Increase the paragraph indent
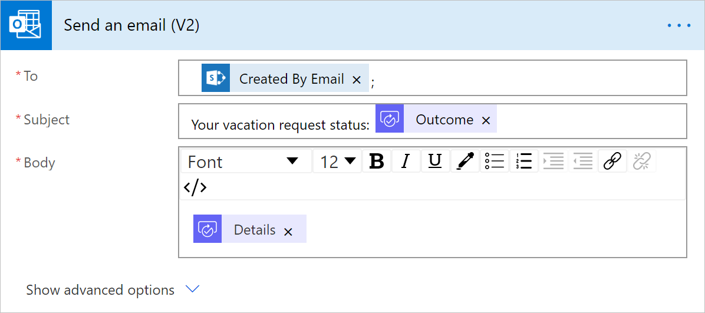 [x=553, y=162]
